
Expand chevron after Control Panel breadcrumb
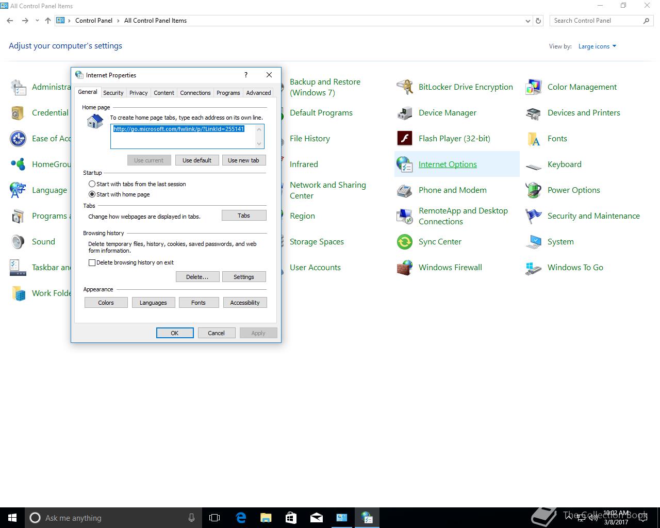click(119, 21)
